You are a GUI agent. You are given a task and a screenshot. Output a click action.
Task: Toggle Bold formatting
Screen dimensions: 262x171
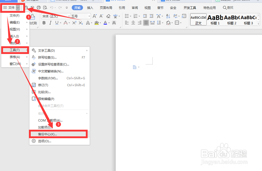(x=44, y=23)
